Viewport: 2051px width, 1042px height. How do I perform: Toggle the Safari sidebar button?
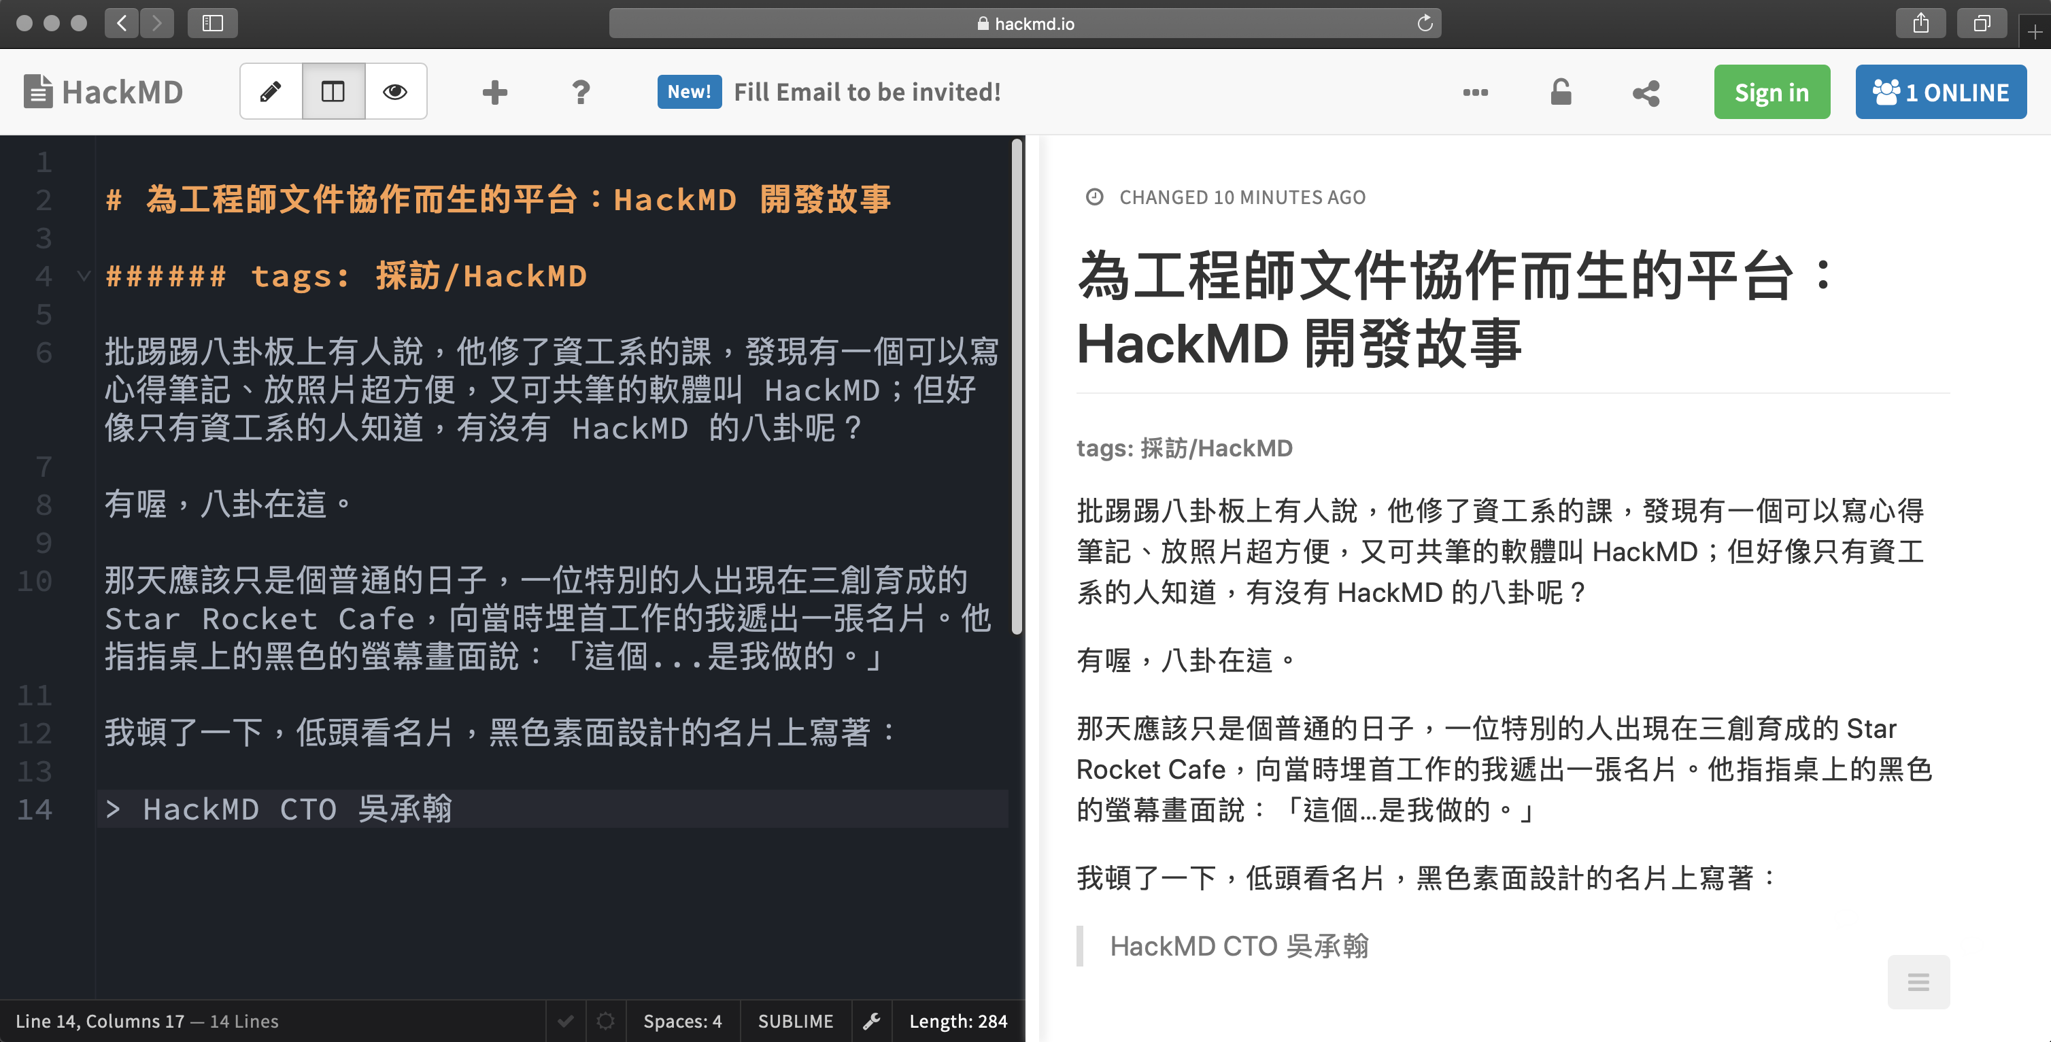pyautogui.click(x=213, y=23)
